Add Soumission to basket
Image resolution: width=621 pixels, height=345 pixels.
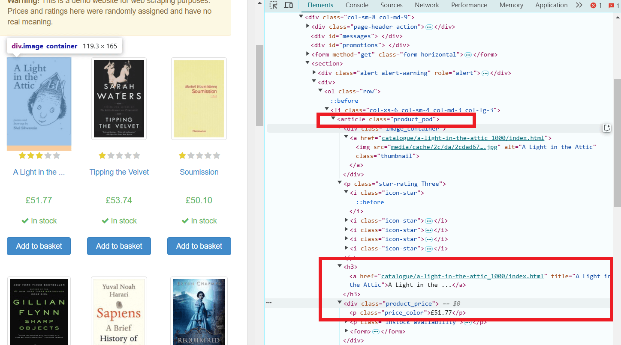click(x=199, y=246)
